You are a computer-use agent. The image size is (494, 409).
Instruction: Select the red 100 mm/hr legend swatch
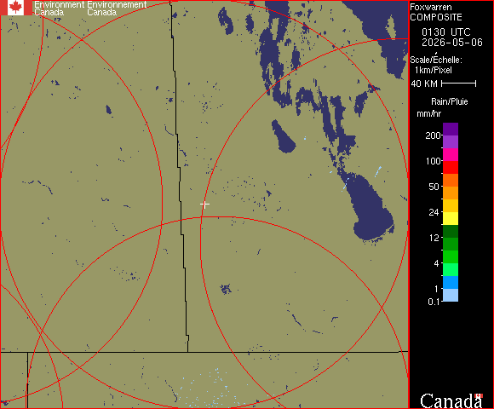point(451,167)
